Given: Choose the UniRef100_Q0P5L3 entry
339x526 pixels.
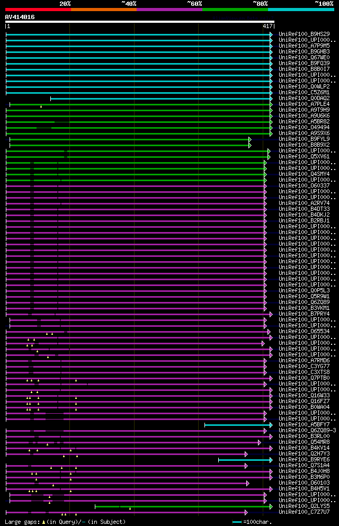Looking at the screenshot, I should (304, 290).
